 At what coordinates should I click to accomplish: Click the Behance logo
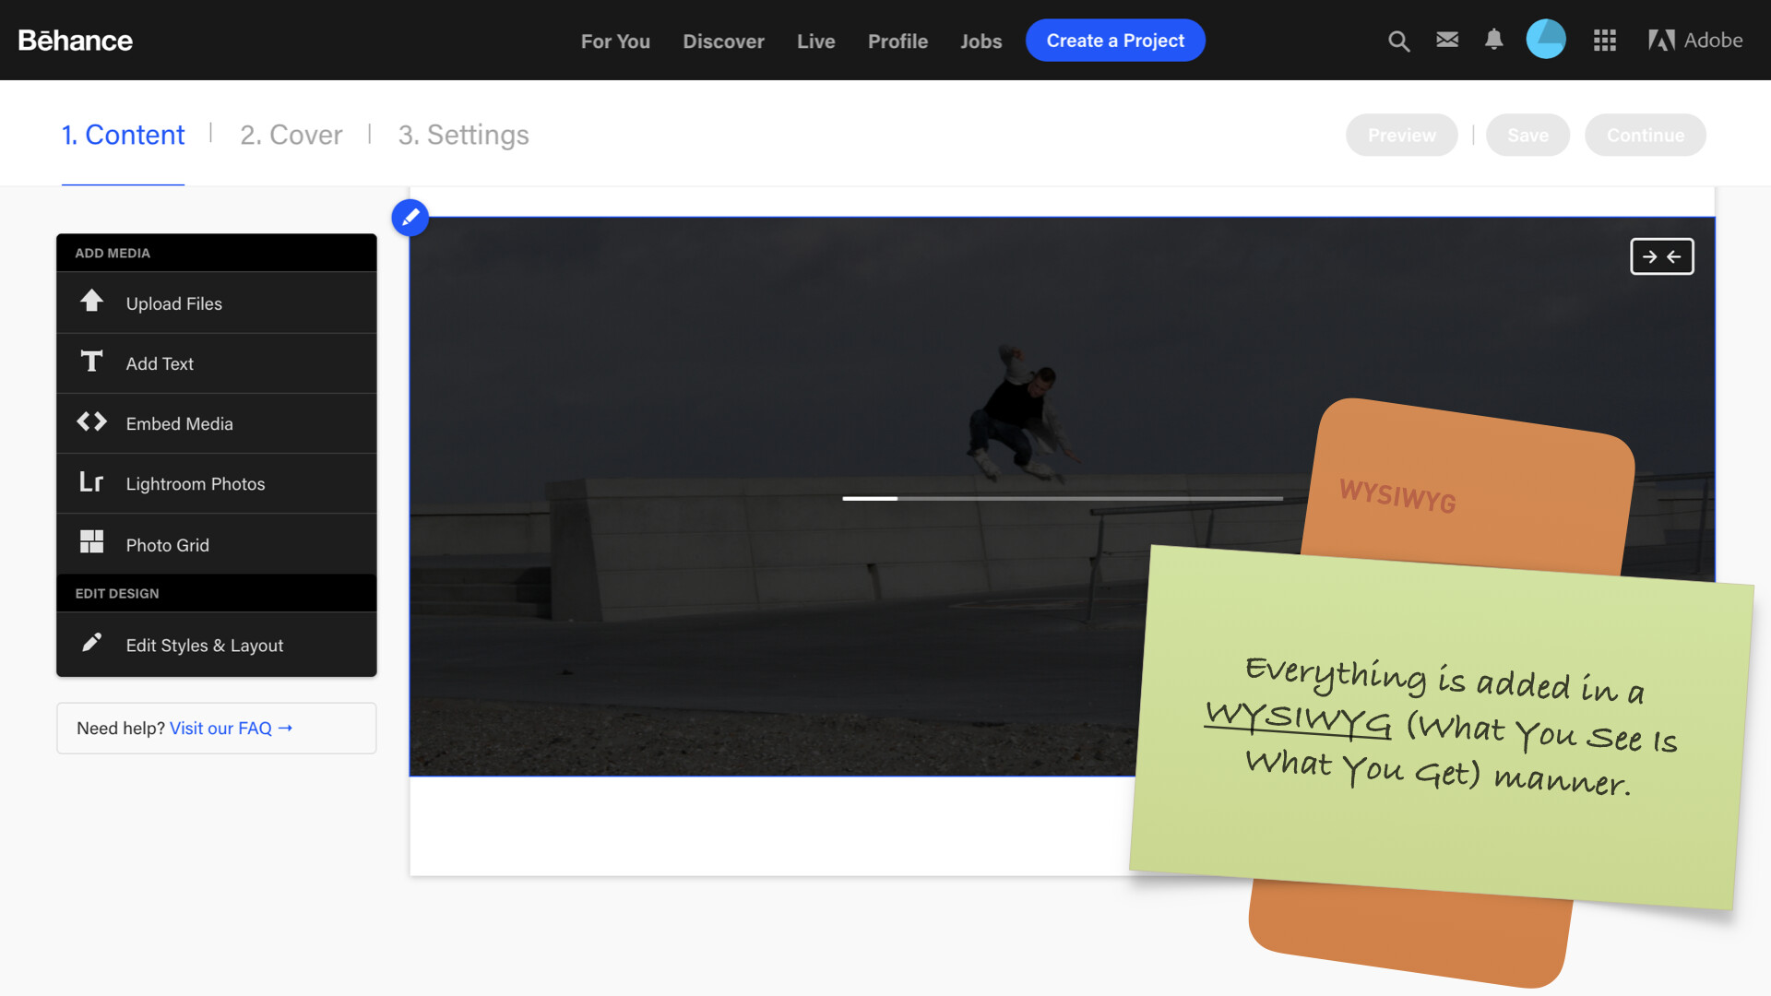point(76,41)
